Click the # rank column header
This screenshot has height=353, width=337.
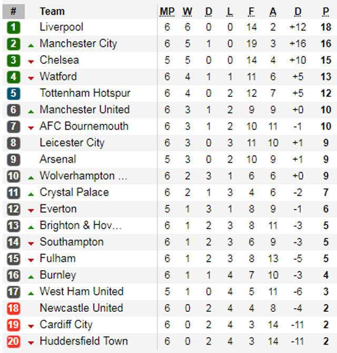point(14,11)
